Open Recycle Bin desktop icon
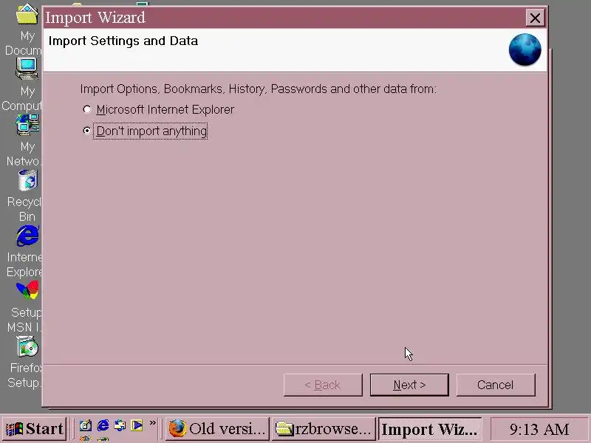Image resolution: width=591 pixels, height=443 pixels. [27, 196]
